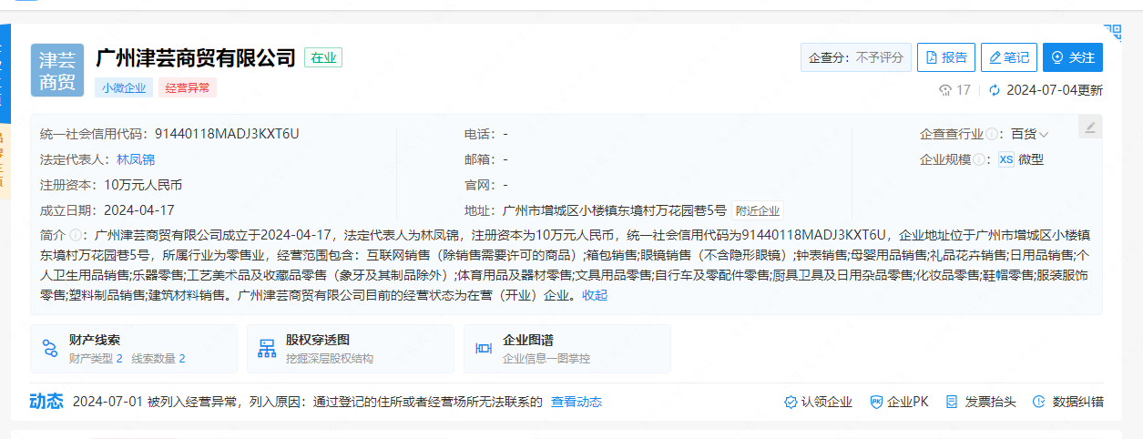Image resolution: width=1143 pixels, height=439 pixels.
Task: Open legal representative 林凤锦 link
Action: pyautogui.click(x=136, y=159)
